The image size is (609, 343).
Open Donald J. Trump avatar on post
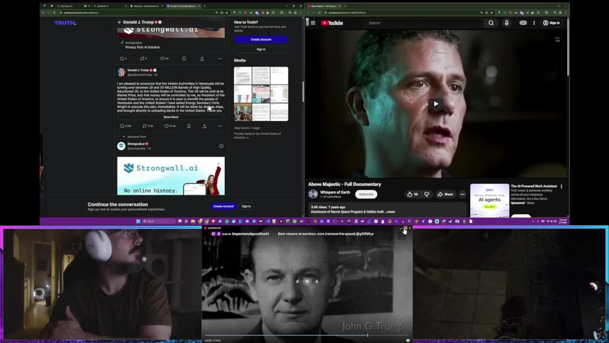pyautogui.click(x=122, y=72)
